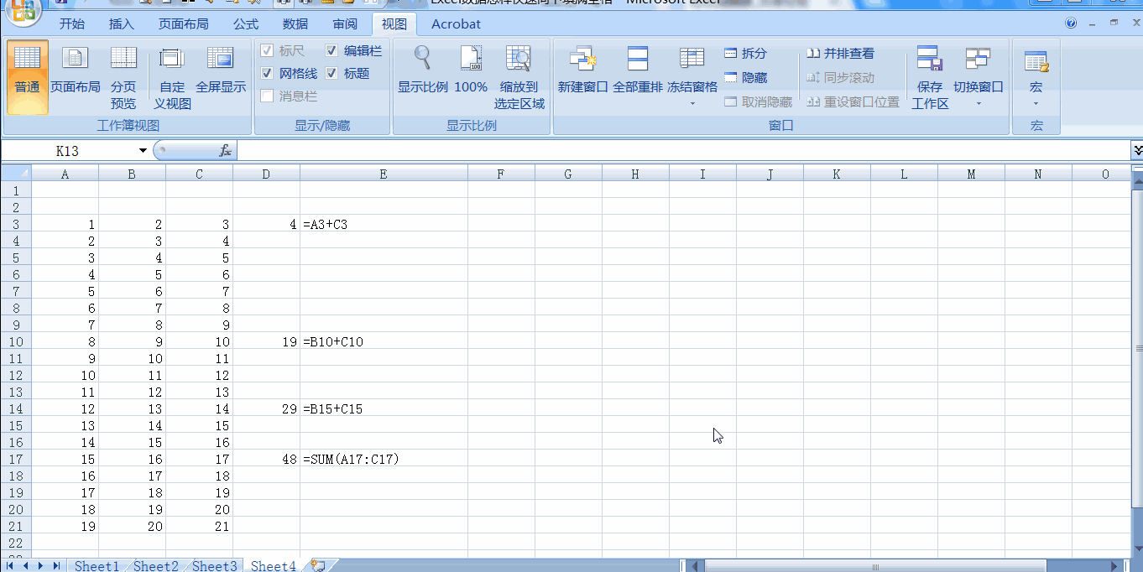Switch to Sheet1 worksheet tab

97,566
